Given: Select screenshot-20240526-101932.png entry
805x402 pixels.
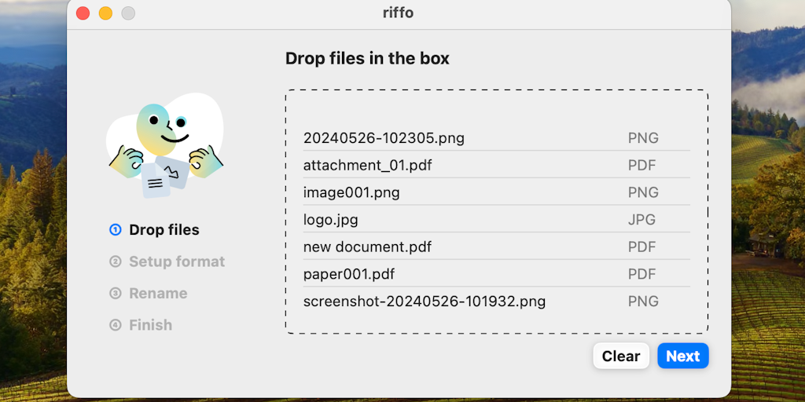Looking at the screenshot, I should (425, 301).
